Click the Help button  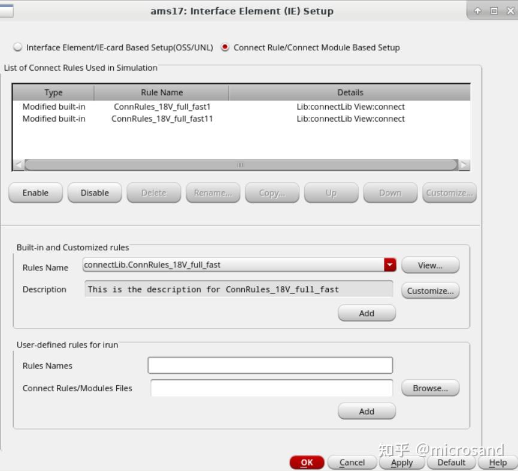tap(498, 463)
